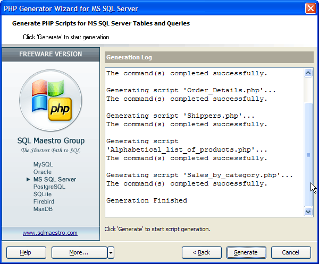Click the scroll up arrow in Generation Log

pos(308,73)
